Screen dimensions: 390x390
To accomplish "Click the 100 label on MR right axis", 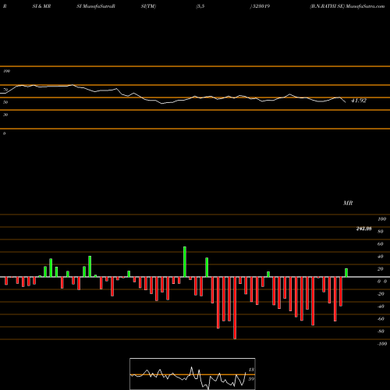I will (381, 219).
